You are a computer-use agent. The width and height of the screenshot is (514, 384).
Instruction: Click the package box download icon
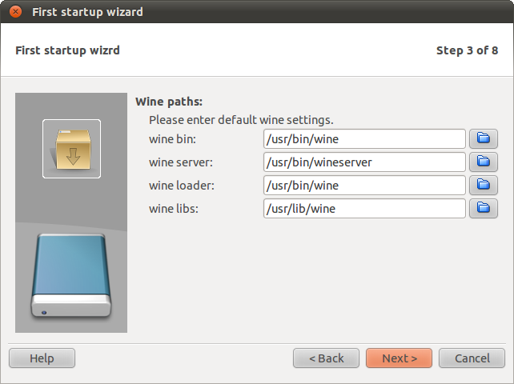coord(71,149)
